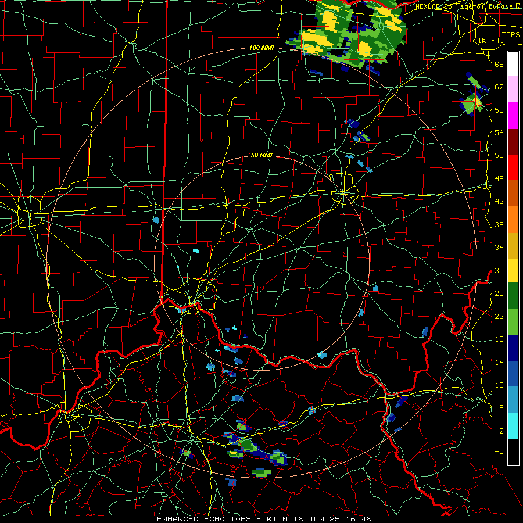This screenshot has width=523, height=523.
Task: Choose the light orange swatch in the scale
Action: (x=513, y=220)
